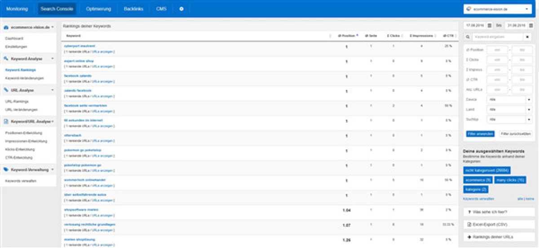Select the Search Console tab
This screenshot has height=248, width=539.
[57, 9]
